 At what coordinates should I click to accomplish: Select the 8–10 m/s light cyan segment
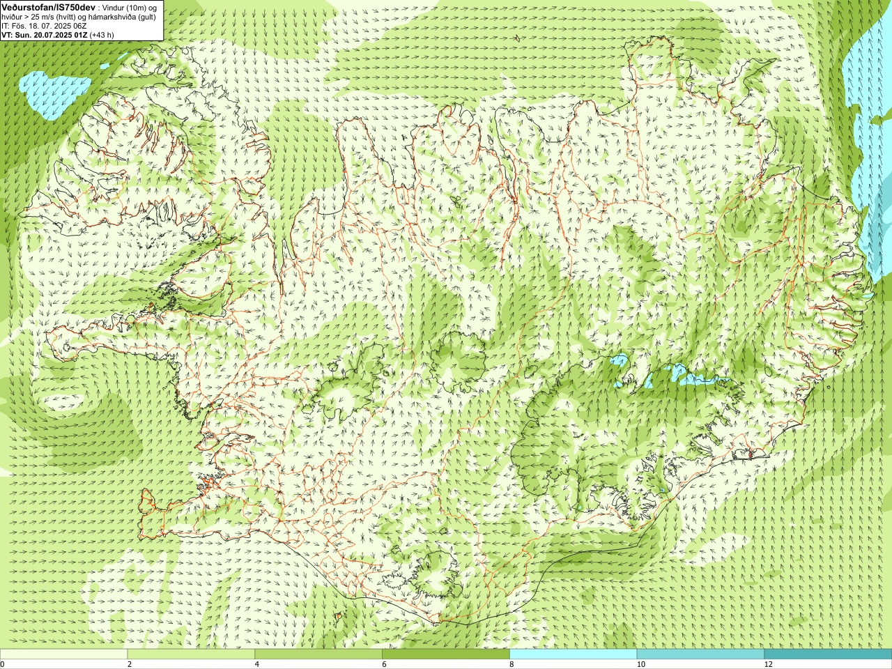pos(574,654)
